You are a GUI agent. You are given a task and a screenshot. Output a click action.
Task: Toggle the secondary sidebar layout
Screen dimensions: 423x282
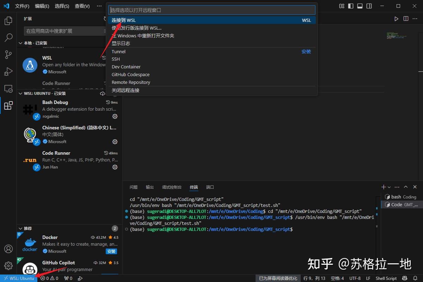coord(369,6)
